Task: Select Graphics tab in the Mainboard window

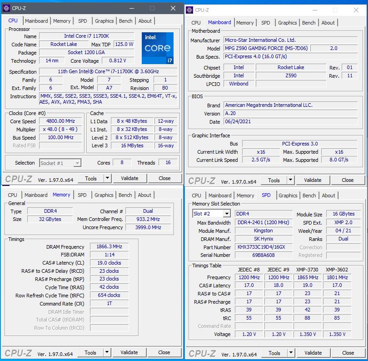Action: (x=287, y=23)
